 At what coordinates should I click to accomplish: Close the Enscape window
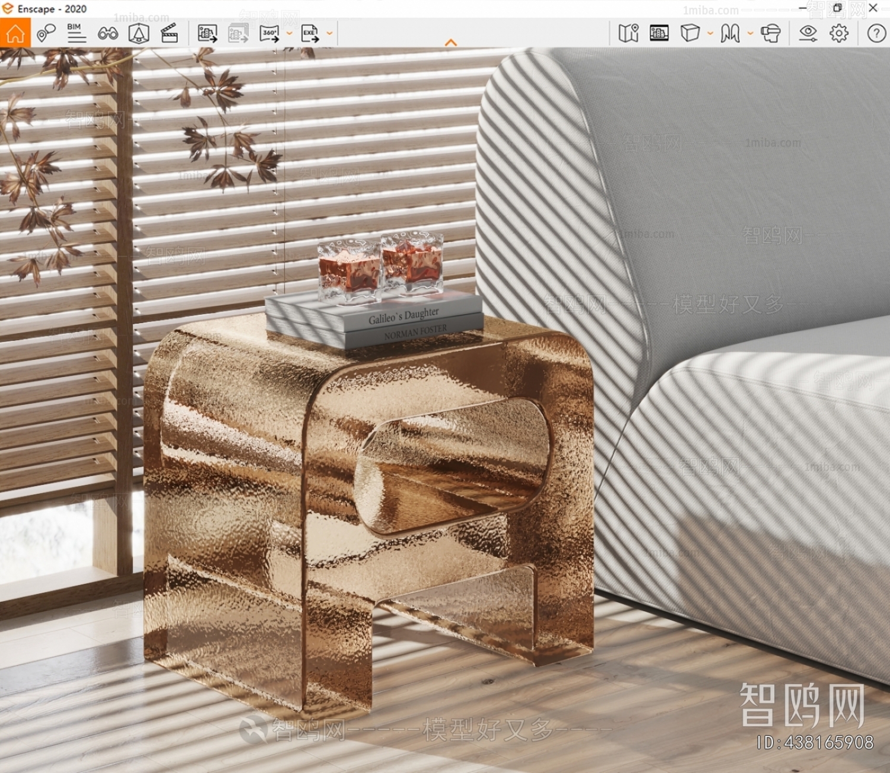(x=873, y=8)
